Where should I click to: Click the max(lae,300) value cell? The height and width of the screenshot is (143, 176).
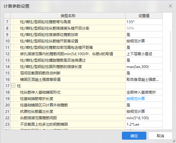144,67
